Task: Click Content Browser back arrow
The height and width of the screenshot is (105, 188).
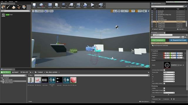Action: tap(31, 72)
